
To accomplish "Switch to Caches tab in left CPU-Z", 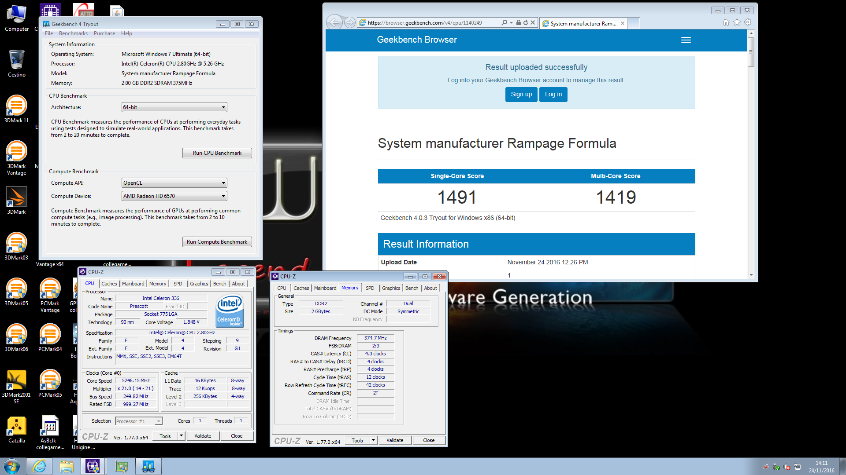I will pyautogui.click(x=109, y=284).
